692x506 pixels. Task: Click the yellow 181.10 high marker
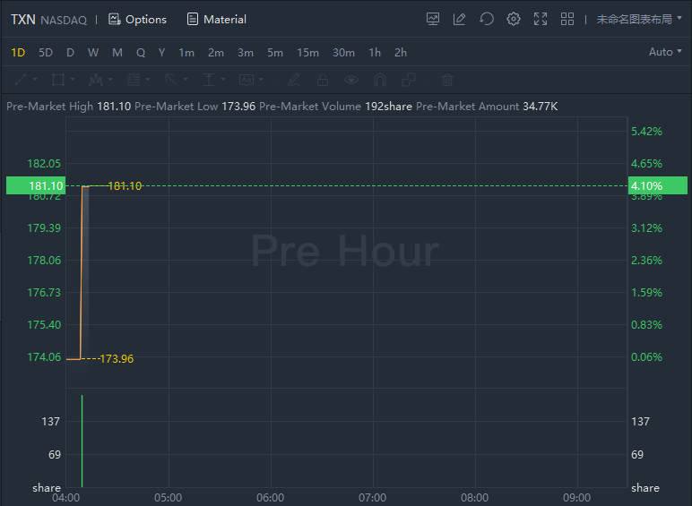125,186
